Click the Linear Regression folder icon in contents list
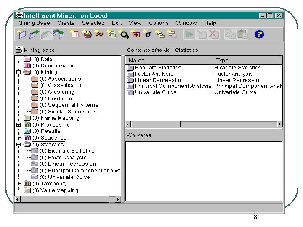This screenshot has width=303, height=227. click(130, 80)
